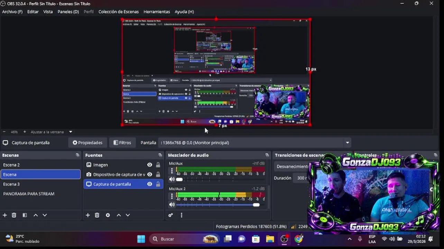Image resolution: width=444 pixels, height=249 pixels.
Task: Undock the Mezclador de audio panel
Action: point(267,155)
